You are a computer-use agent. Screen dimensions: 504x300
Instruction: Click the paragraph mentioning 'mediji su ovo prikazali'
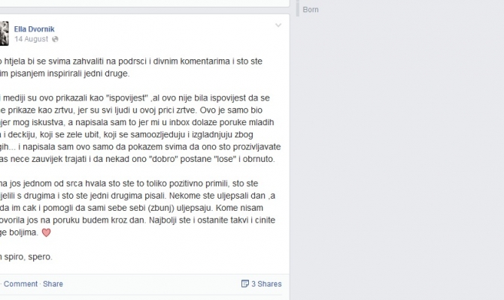[x=141, y=128]
